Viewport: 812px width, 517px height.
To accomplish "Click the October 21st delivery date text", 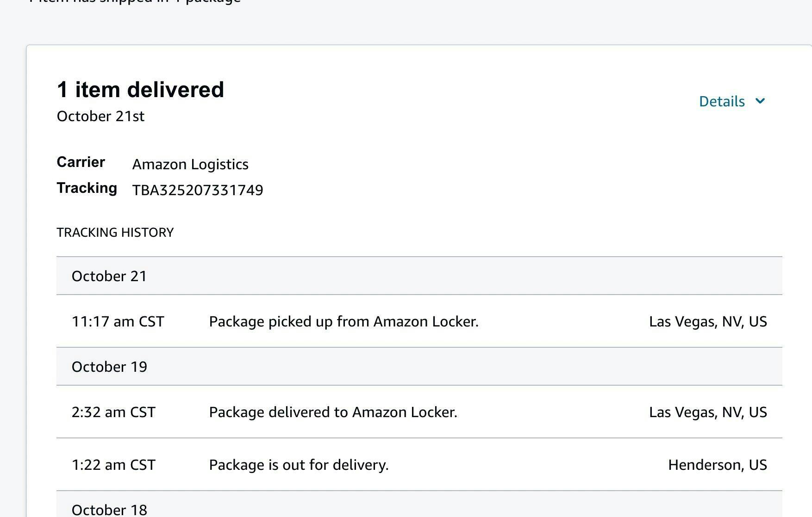I will [x=100, y=116].
